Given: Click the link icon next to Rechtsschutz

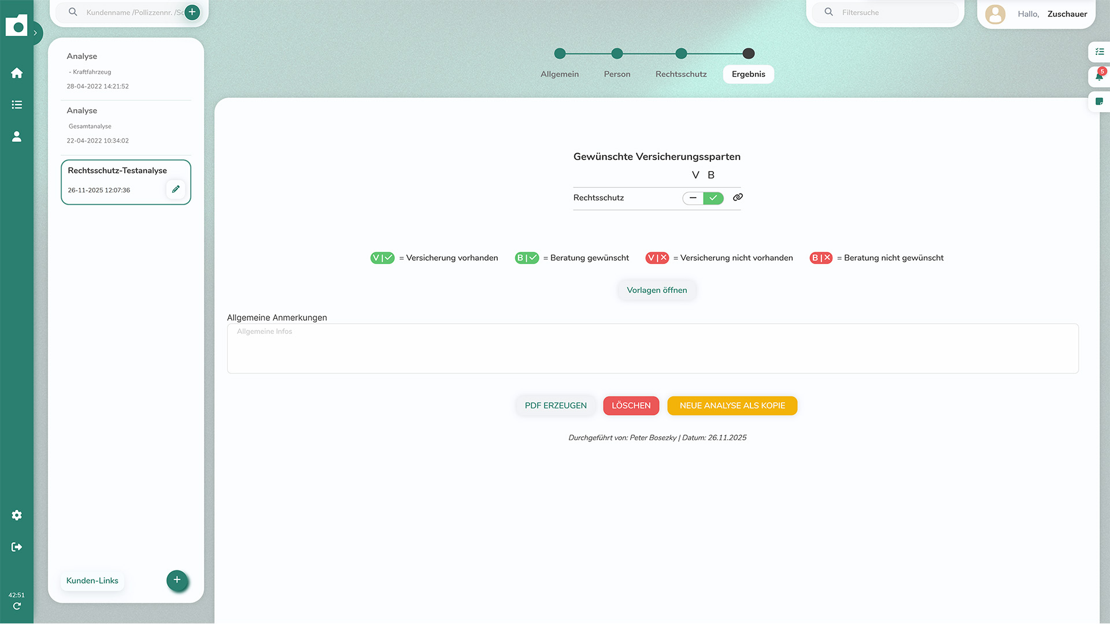Looking at the screenshot, I should (738, 198).
